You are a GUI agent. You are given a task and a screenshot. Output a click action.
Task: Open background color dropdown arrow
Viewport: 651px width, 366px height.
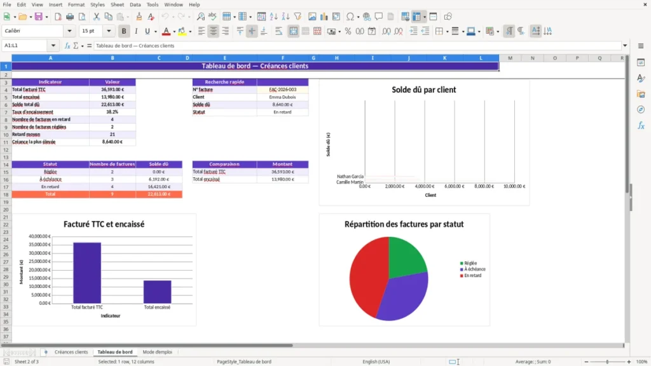(x=190, y=32)
